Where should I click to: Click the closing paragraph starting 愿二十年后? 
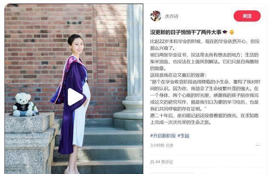204,119
